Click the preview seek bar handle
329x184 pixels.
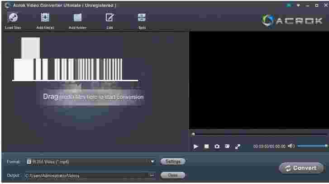(193, 134)
